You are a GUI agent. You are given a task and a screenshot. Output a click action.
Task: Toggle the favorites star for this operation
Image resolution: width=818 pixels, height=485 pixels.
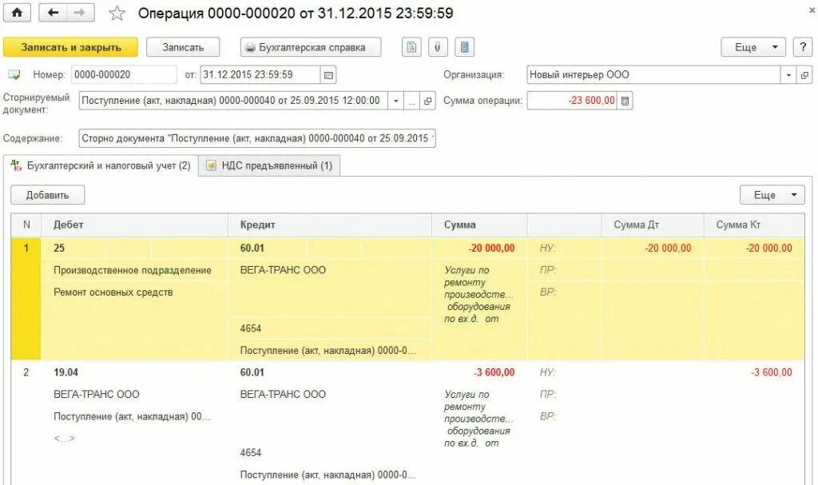click(116, 12)
